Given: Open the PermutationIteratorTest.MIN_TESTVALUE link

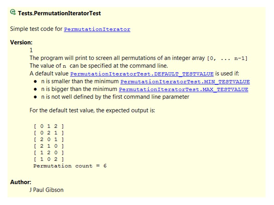Looking at the screenshot, I should pos(185,82).
